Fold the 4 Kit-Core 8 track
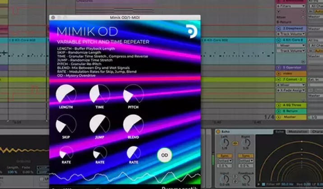This screenshot has width=323, height=189. (278, 40)
